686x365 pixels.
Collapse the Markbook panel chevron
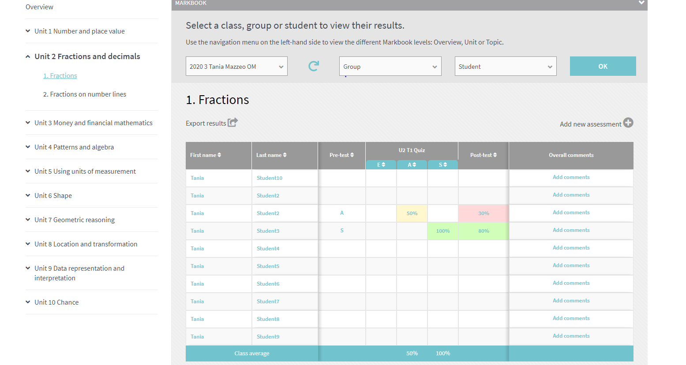(x=642, y=3)
